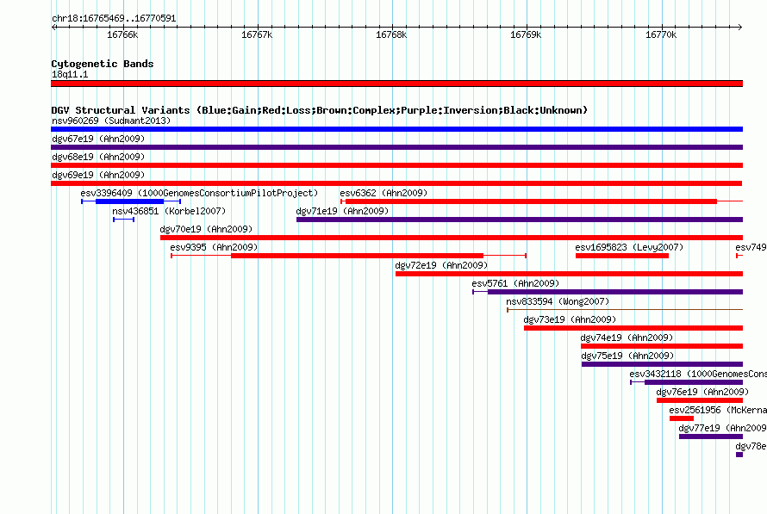Click the dgv74e19 (Ahn2009) red bar

(662, 346)
